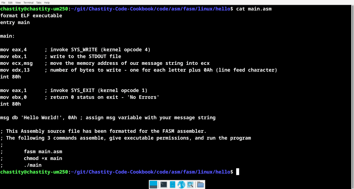Click the 'entry main' line
Viewport: 354px width, 189px height.
coord(15,22)
